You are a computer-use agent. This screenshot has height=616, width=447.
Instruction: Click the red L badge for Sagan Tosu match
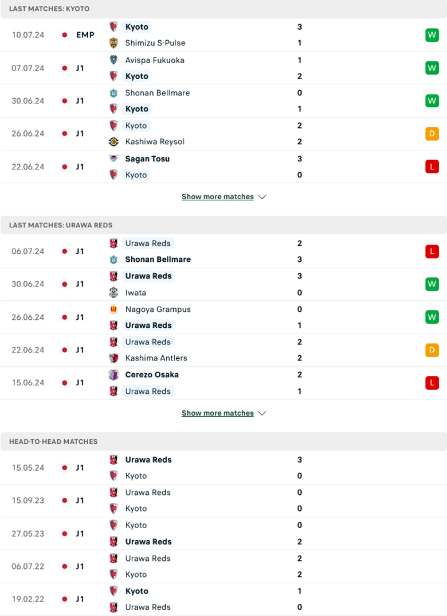432,166
